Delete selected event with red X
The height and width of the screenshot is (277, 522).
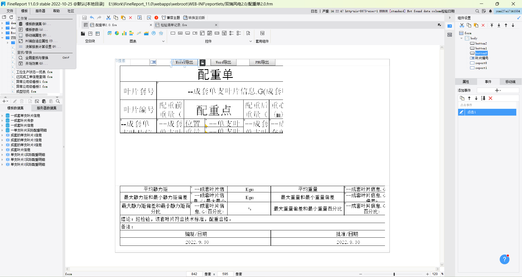[490, 98]
